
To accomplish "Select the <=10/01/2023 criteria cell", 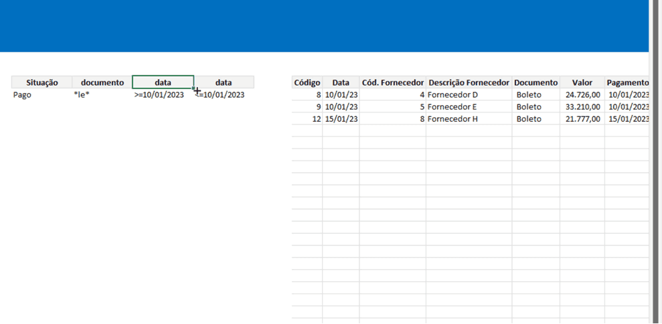I will pyautogui.click(x=224, y=95).
